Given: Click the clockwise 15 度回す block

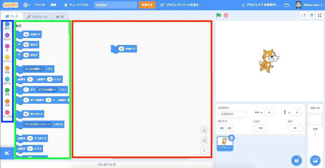Looking at the screenshot, I should [28, 45].
